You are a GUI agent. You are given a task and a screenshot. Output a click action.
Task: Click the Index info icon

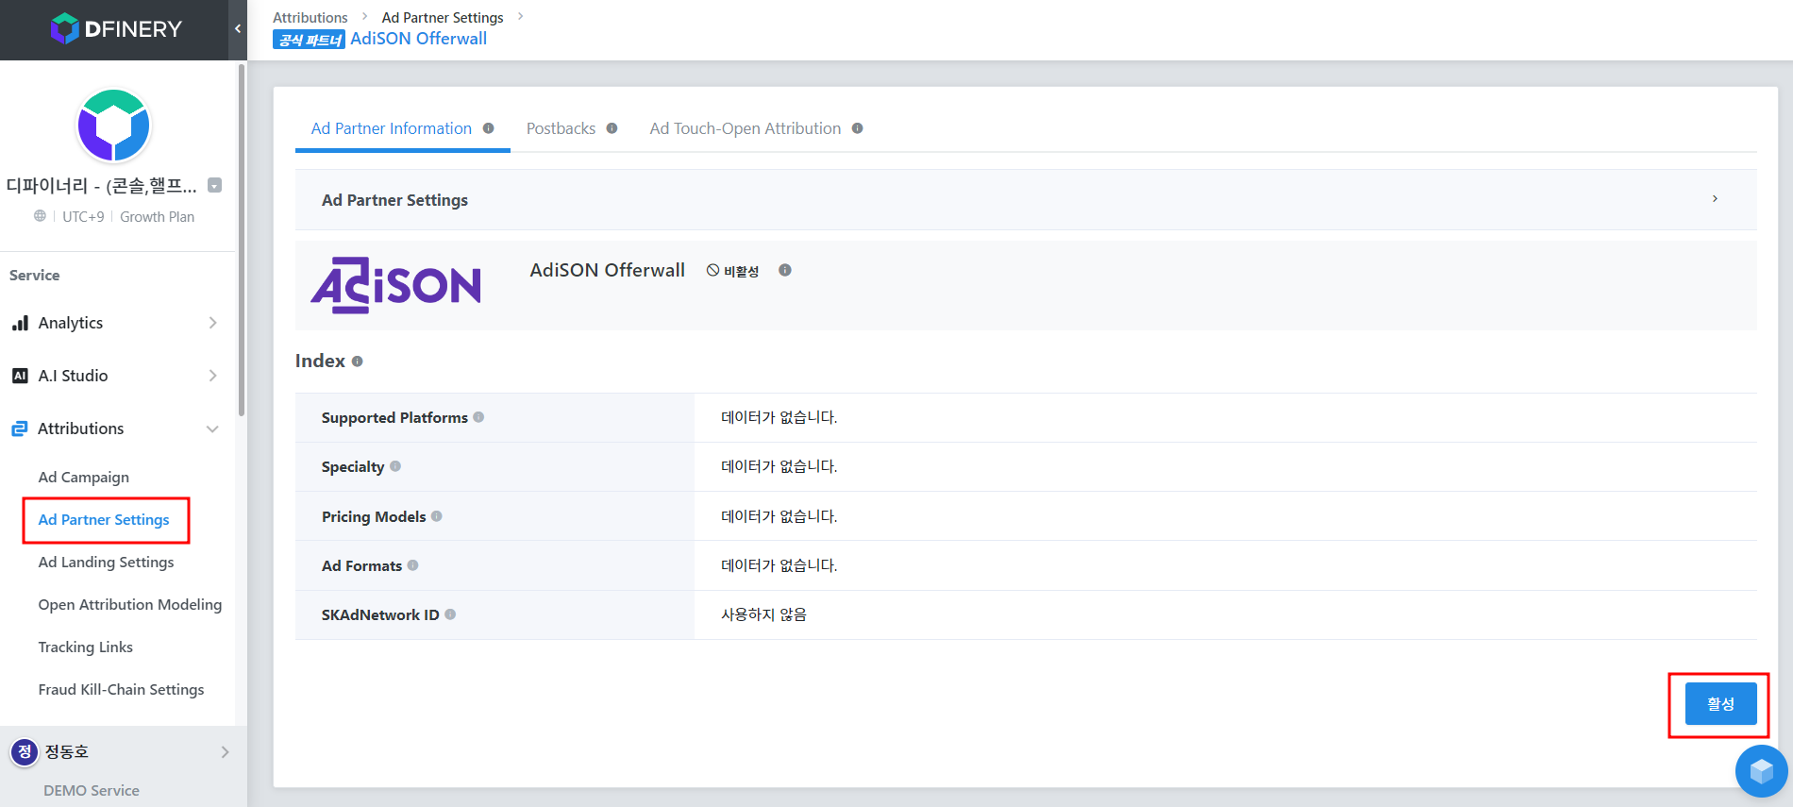click(x=358, y=361)
